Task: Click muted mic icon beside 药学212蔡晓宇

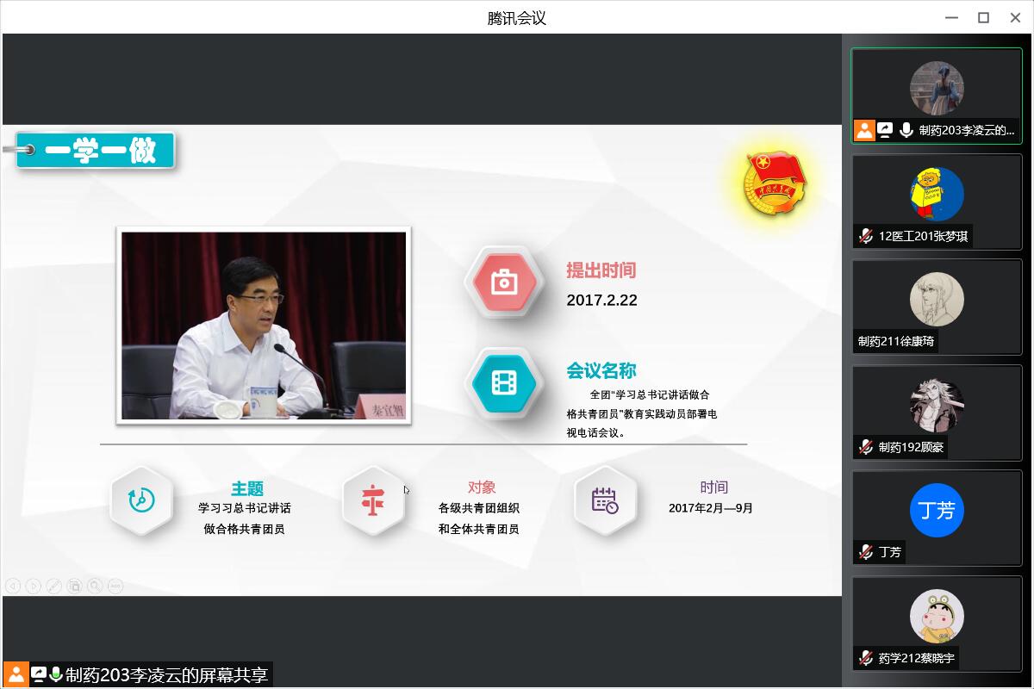Action: click(865, 658)
